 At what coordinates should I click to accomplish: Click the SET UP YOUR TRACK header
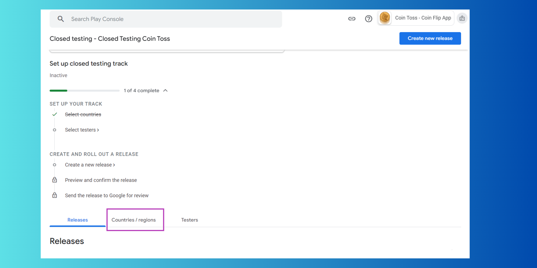tap(76, 104)
